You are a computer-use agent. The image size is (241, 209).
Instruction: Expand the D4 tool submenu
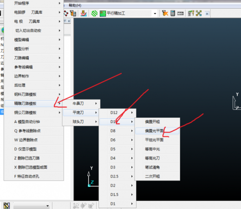(117, 158)
